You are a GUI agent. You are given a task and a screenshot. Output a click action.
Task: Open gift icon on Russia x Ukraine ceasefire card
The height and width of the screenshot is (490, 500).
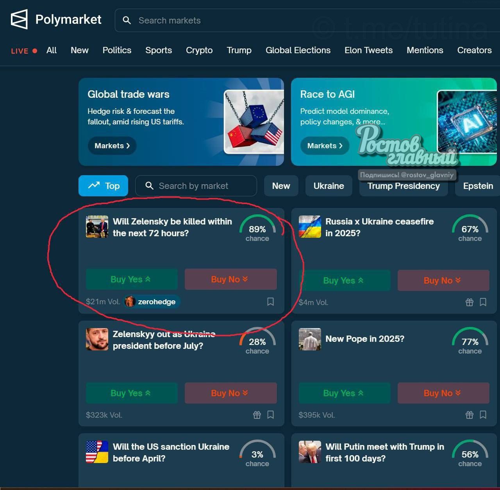coord(470,302)
